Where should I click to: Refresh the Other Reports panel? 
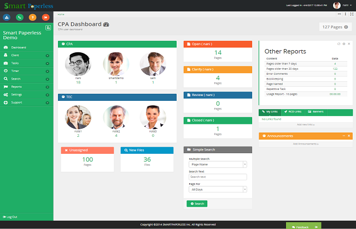(x=339, y=44)
